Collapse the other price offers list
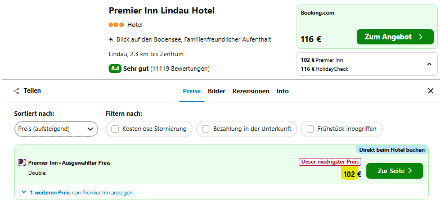The image size is (440, 204). click(429, 64)
